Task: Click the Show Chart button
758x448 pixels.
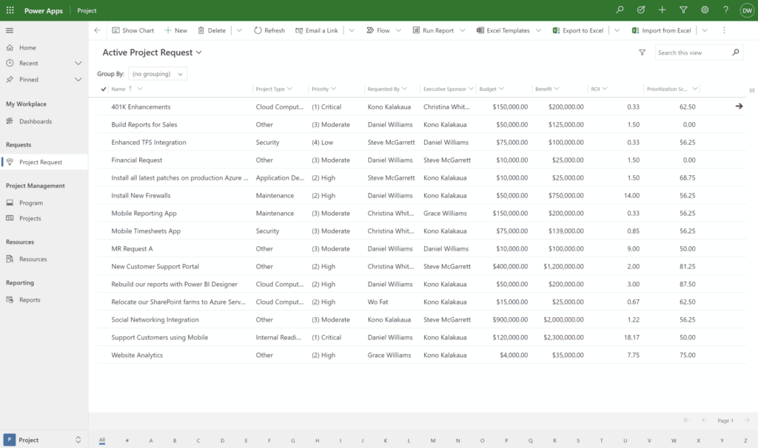Action: click(x=133, y=30)
